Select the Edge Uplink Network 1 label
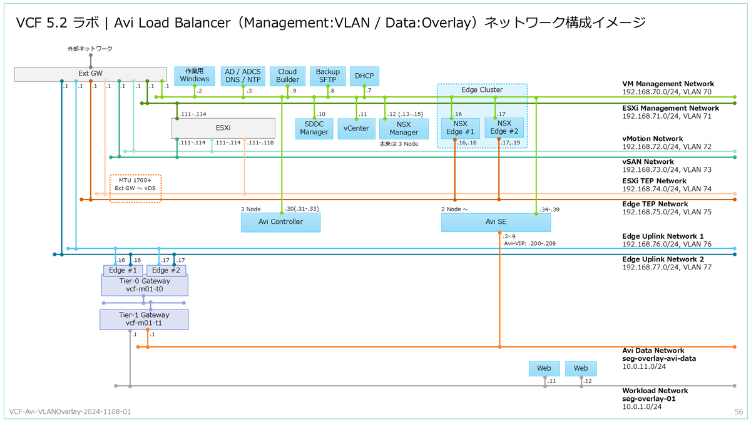The width and height of the screenshot is (751, 422). pyautogui.click(x=663, y=236)
